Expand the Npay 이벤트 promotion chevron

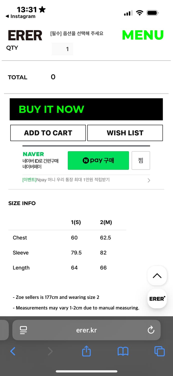(x=149, y=180)
